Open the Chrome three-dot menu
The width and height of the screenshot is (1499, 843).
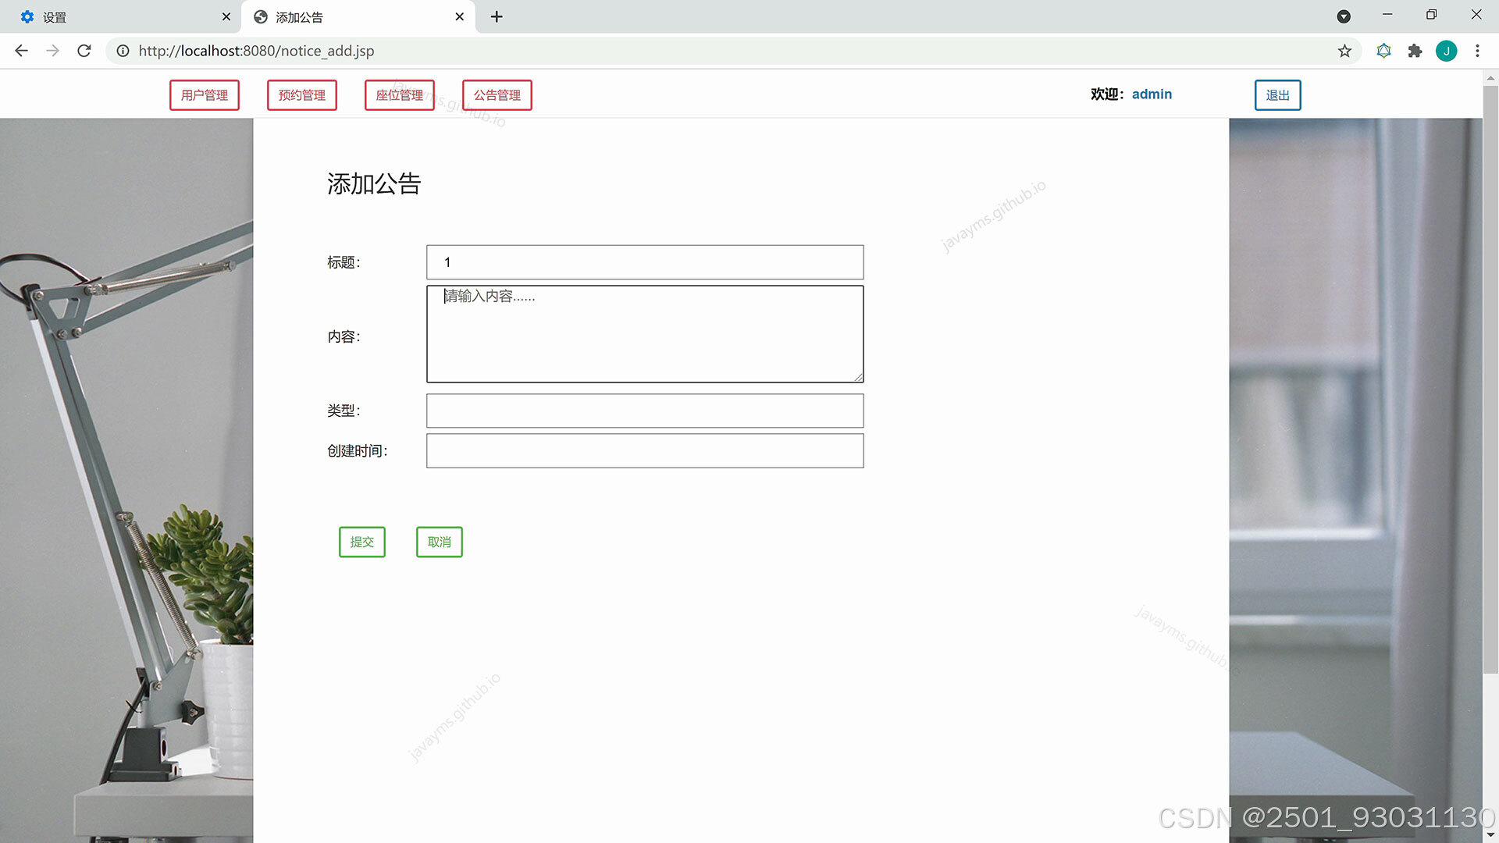(x=1477, y=51)
